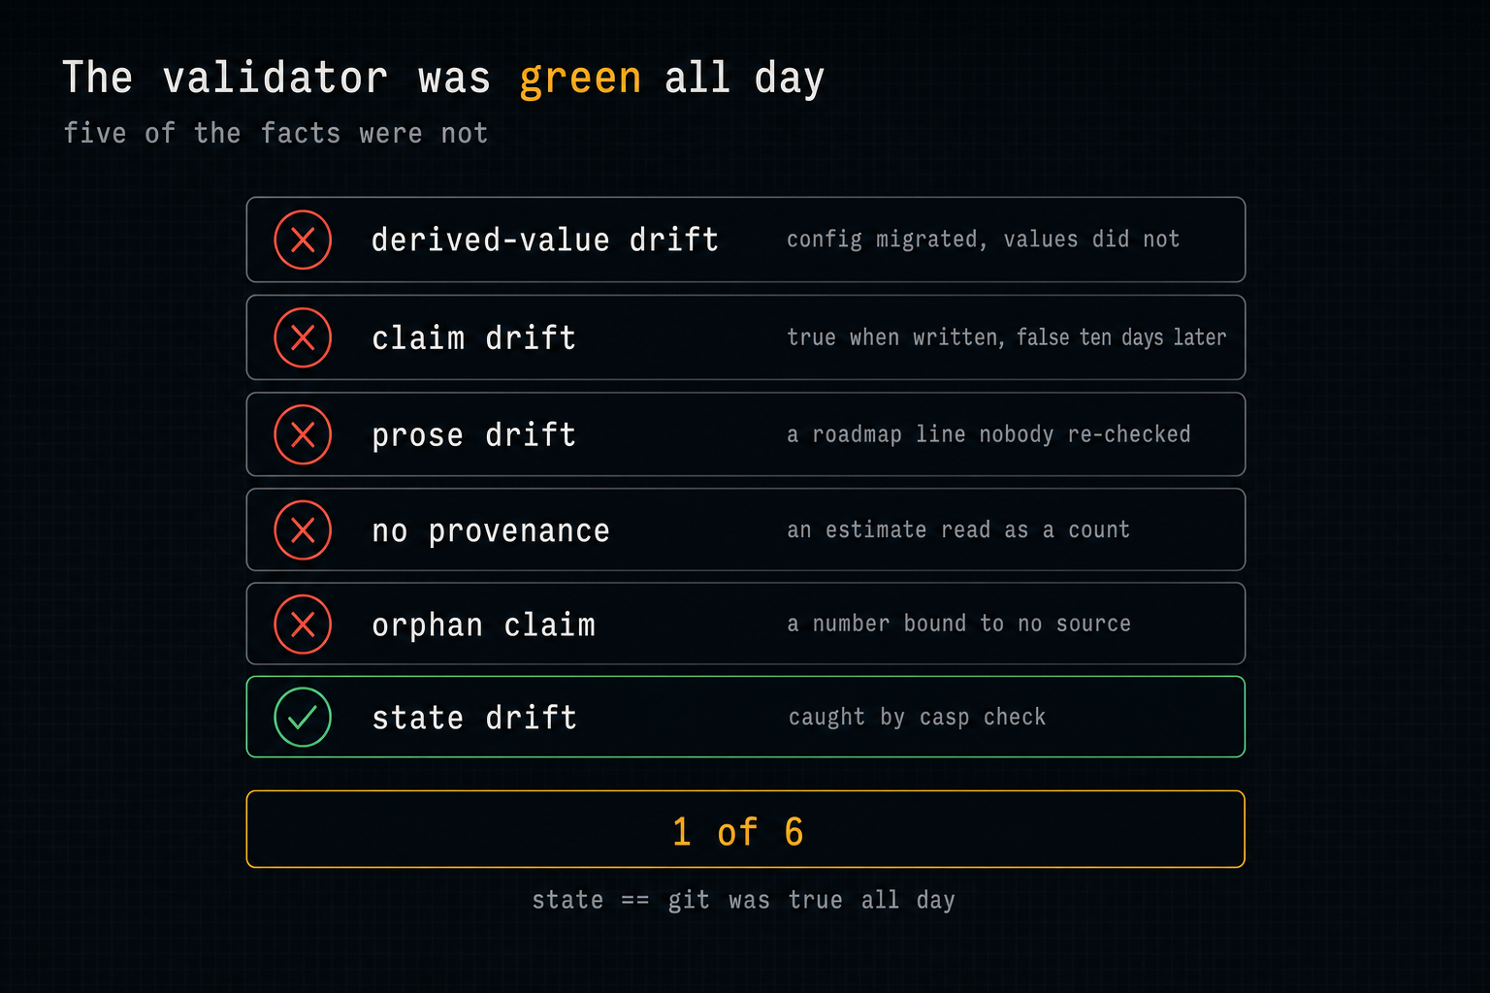Viewport: 1490px width, 993px height.
Task: Click the red X icon beside no provenance
Action: (303, 530)
